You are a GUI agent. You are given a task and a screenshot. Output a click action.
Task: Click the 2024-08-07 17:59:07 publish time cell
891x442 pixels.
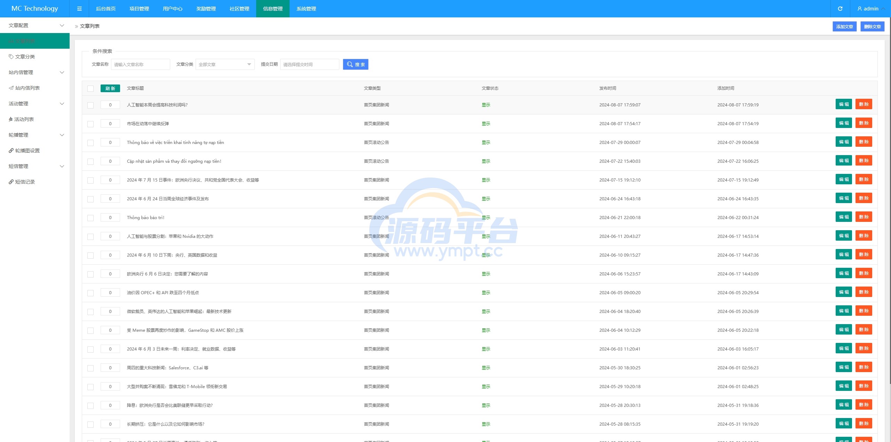pos(620,105)
